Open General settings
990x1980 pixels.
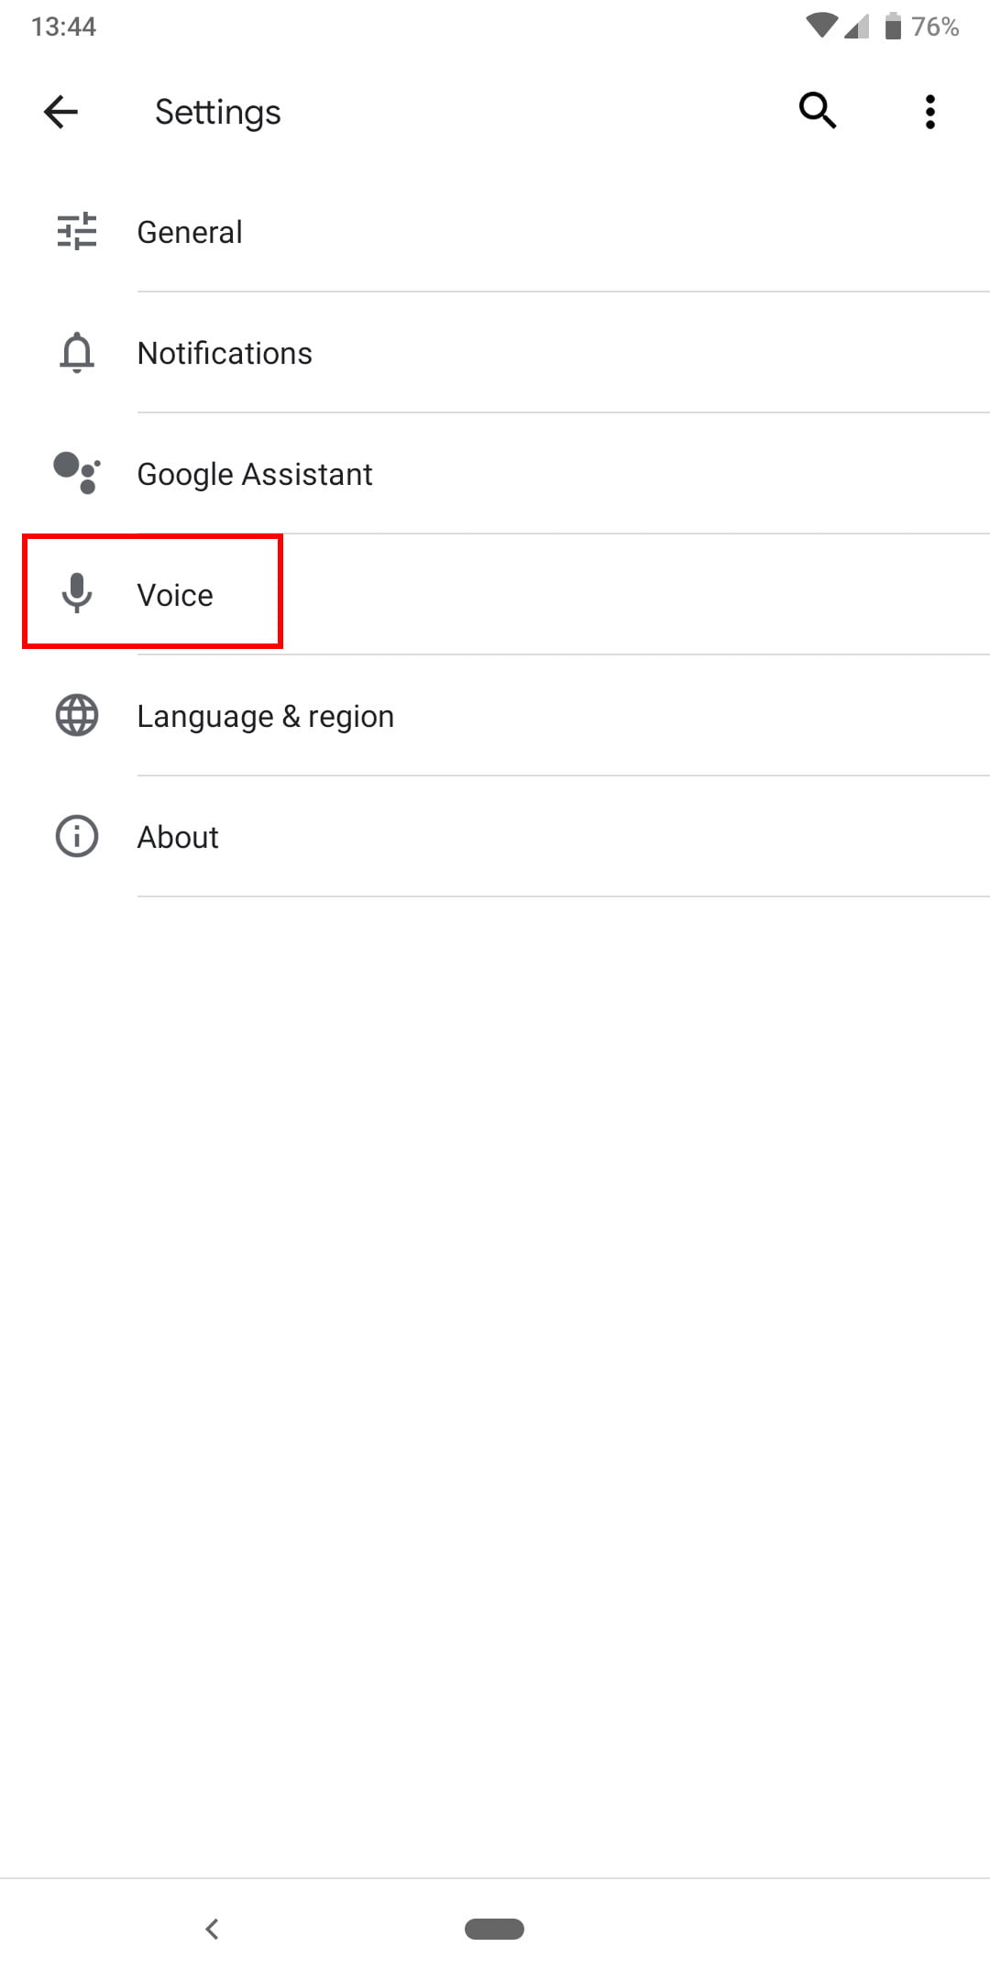tap(189, 232)
